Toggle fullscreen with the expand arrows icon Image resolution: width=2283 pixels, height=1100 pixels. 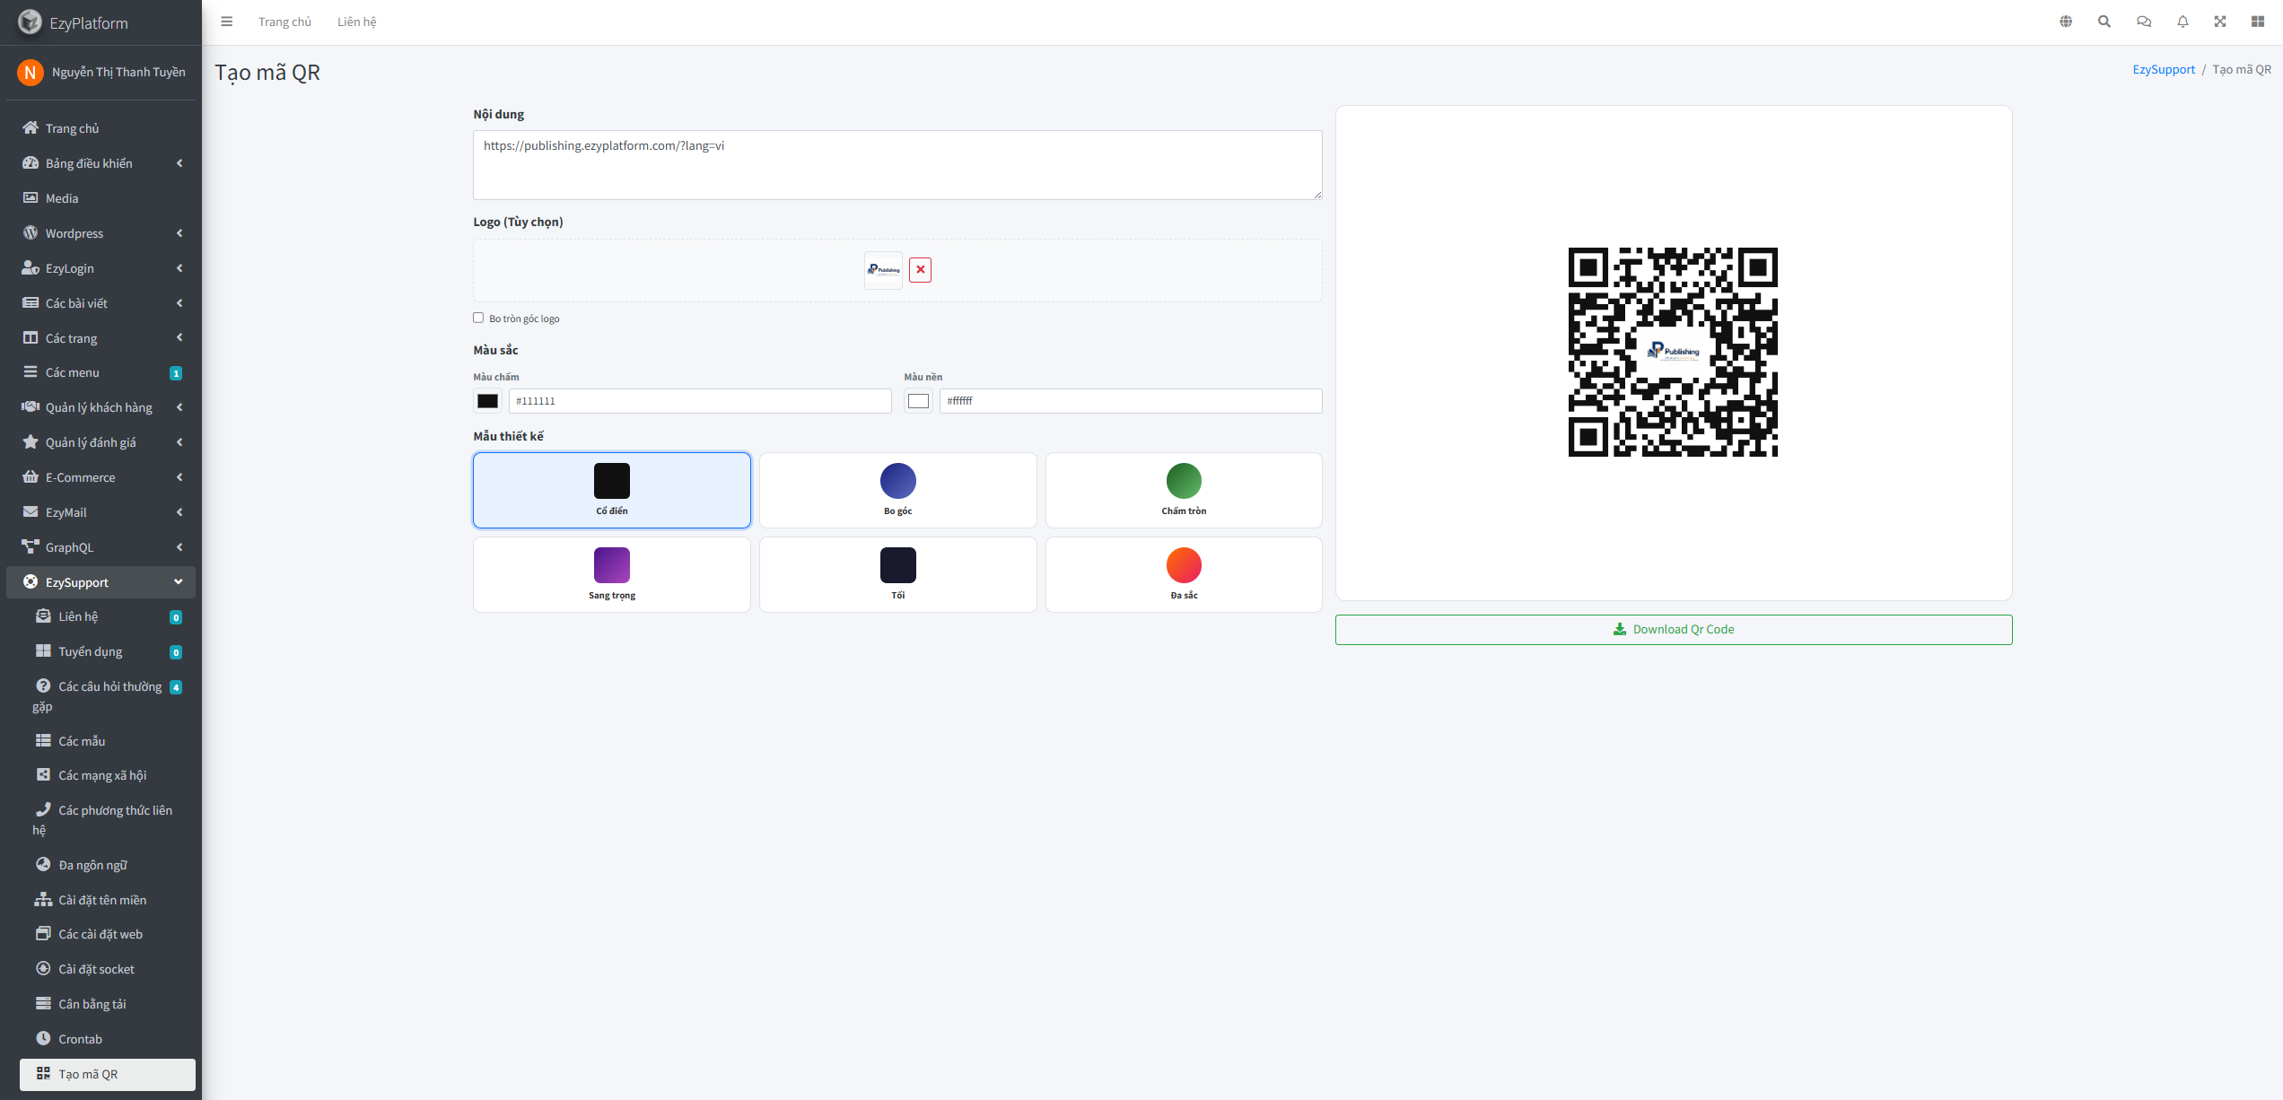(2220, 22)
